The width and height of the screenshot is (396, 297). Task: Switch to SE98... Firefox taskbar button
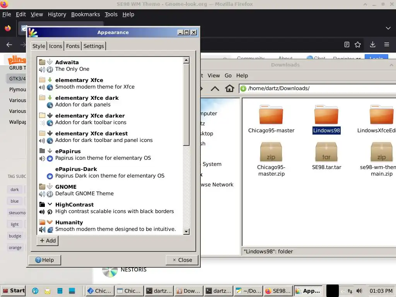tap(278, 291)
